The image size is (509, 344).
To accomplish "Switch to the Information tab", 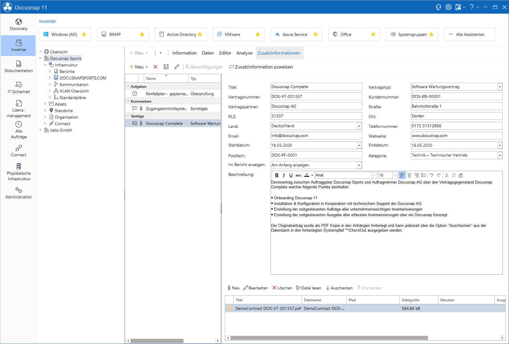I will (x=184, y=53).
